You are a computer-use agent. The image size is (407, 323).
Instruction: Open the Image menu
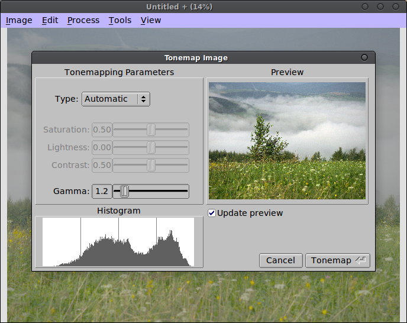pyautogui.click(x=19, y=20)
